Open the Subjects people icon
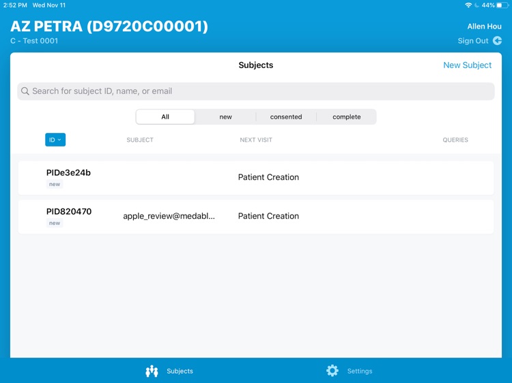The height and width of the screenshot is (383, 512). (x=152, y=371)
